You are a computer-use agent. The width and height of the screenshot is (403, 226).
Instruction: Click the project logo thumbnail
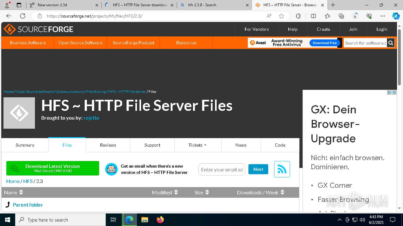coord(19,113)
